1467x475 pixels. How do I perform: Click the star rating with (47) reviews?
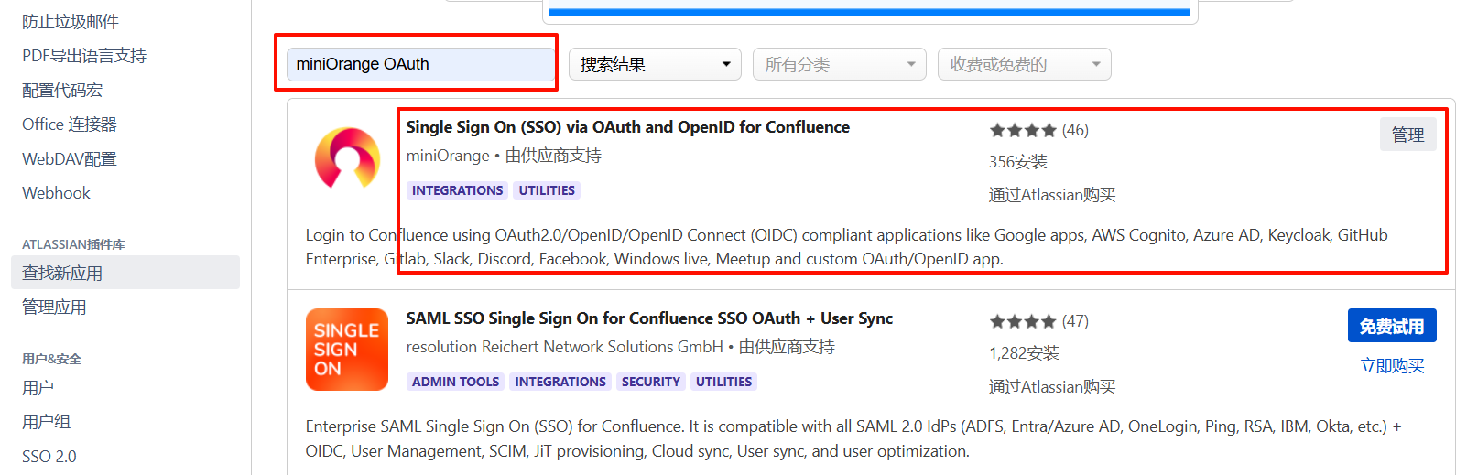(x=1038, y=321)
